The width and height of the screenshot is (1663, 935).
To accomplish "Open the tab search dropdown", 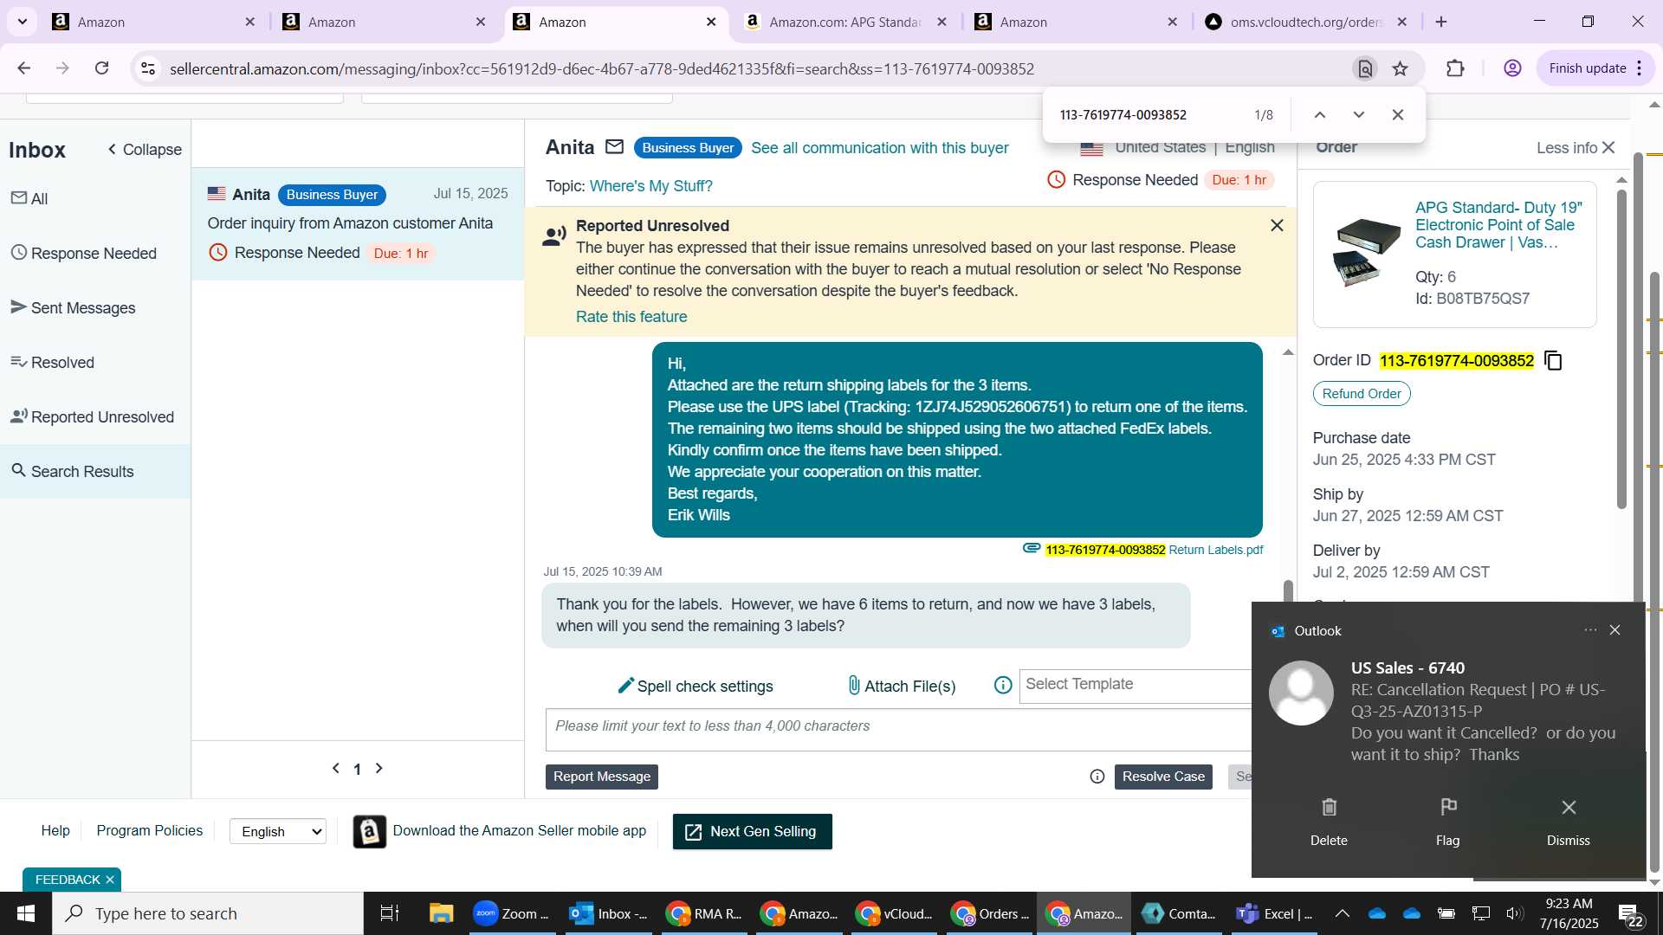I will [23, 22].
